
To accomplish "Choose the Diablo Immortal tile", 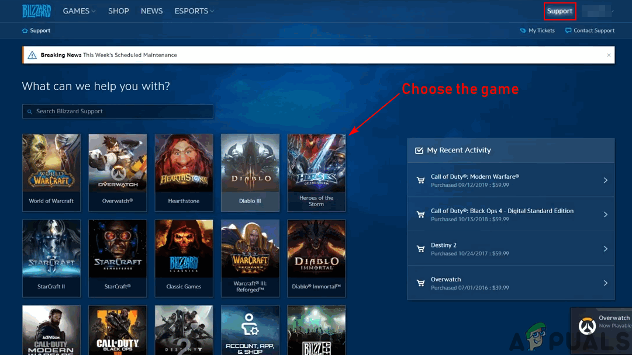I will [316, 259].
